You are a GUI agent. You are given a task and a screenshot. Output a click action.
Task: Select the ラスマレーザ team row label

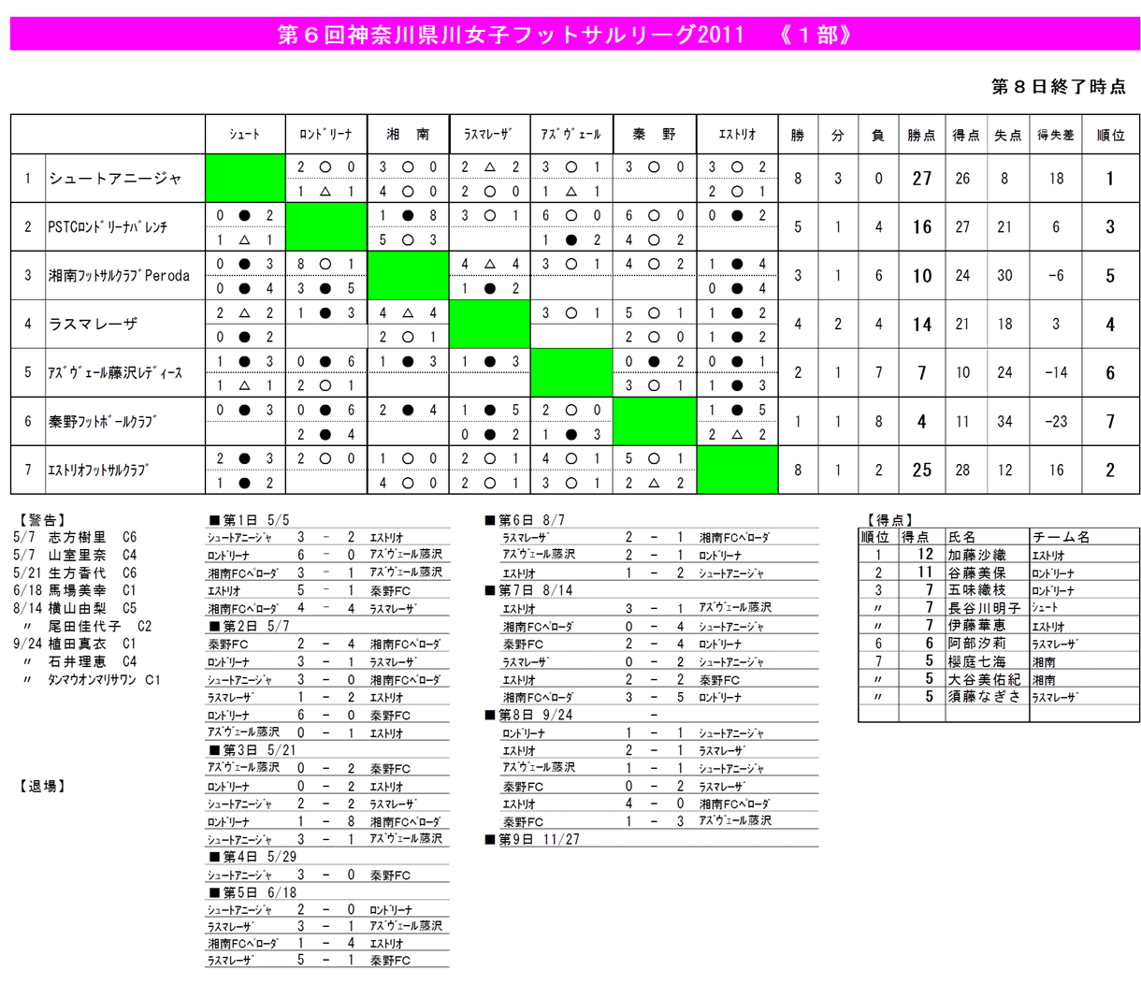(92, 324)
